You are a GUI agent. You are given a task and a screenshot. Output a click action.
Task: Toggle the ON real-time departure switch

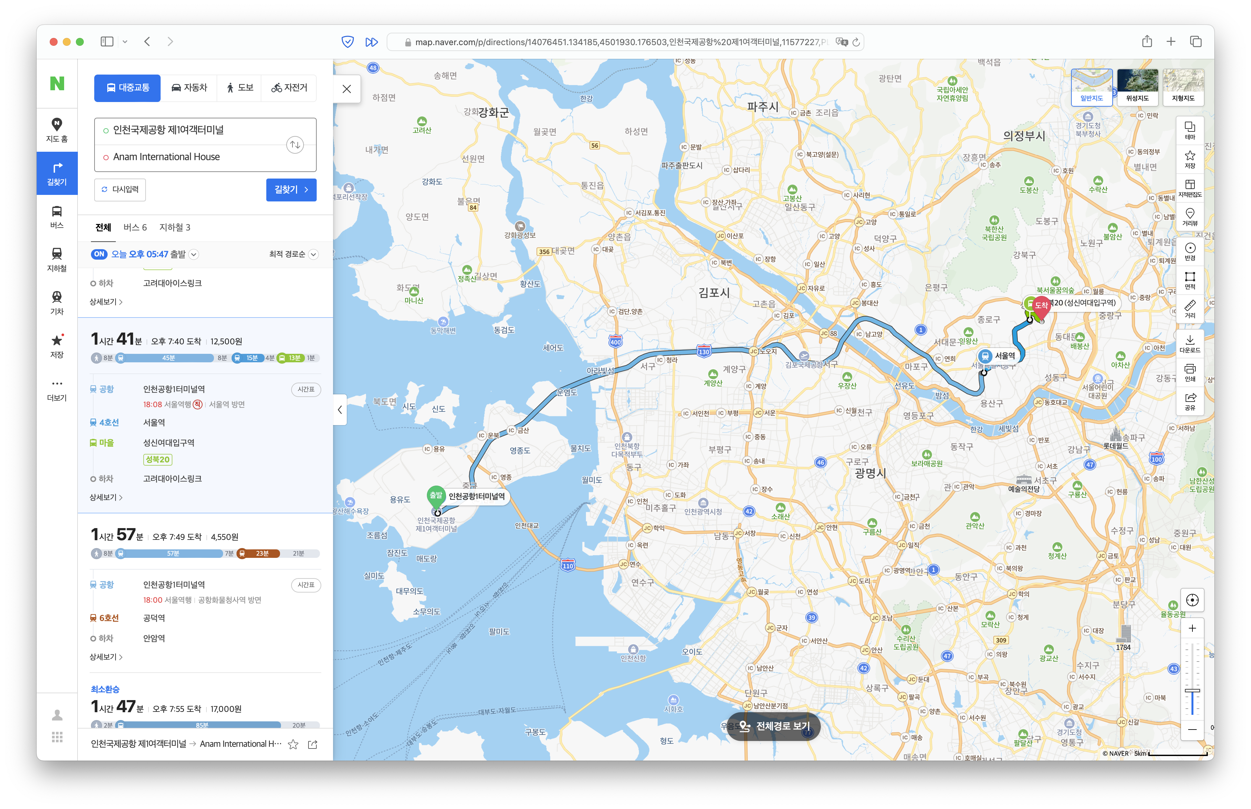99,254
